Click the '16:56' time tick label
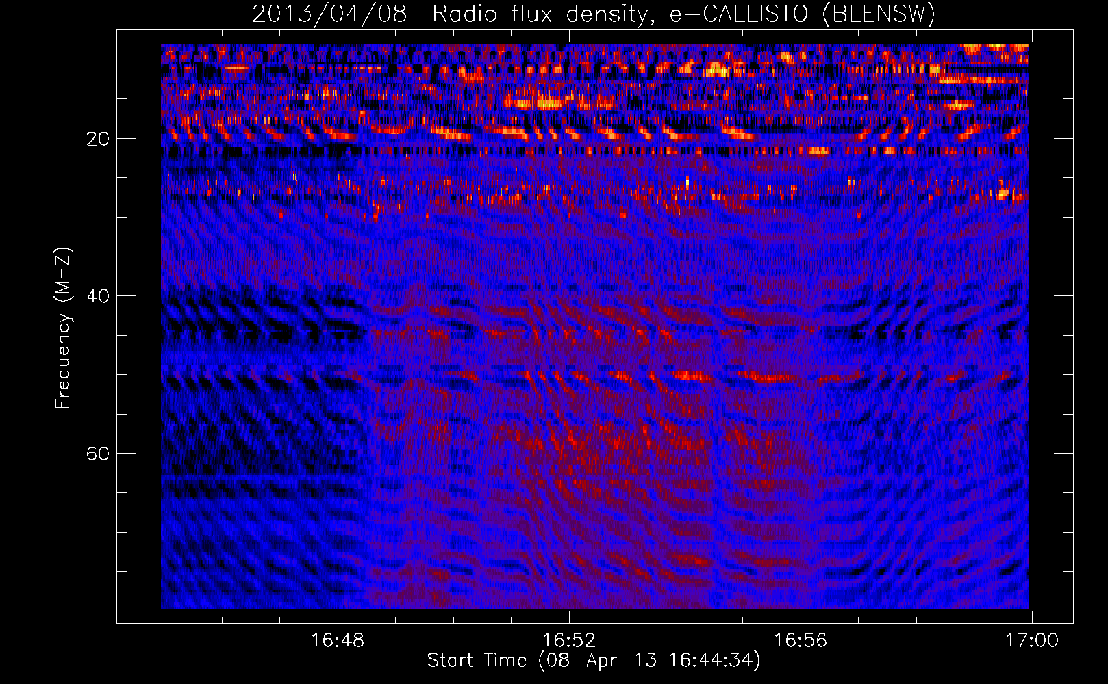The image size is (1108, 684). pos(801,641)
